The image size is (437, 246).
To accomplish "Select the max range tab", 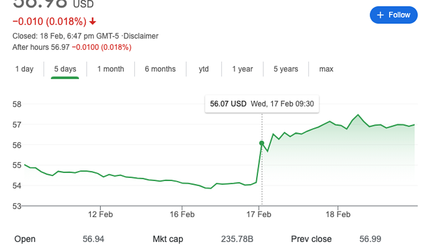I will click(326, 69).
